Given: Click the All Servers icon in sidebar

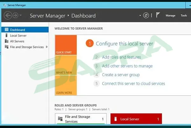Looking at the screenshot, I should point(7,41).
